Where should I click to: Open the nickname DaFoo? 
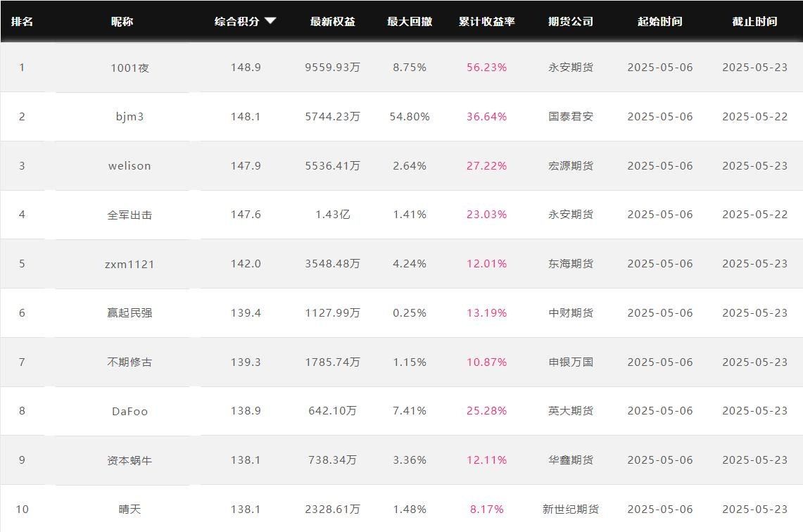tap(129, 411)
